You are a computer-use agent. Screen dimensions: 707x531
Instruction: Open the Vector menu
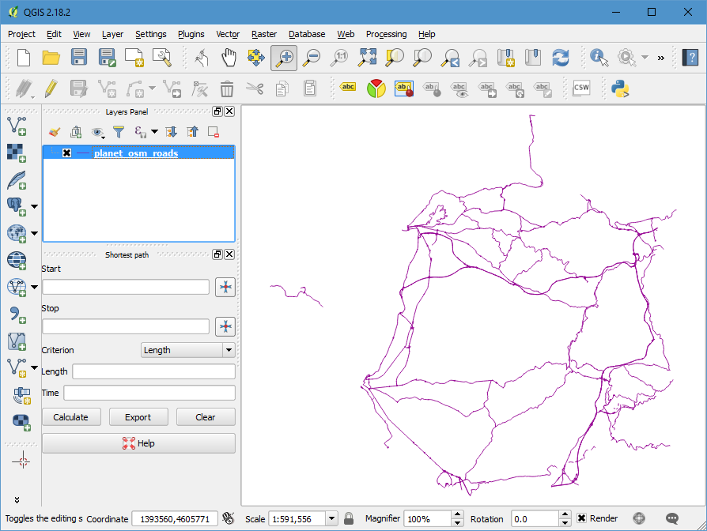228,34
